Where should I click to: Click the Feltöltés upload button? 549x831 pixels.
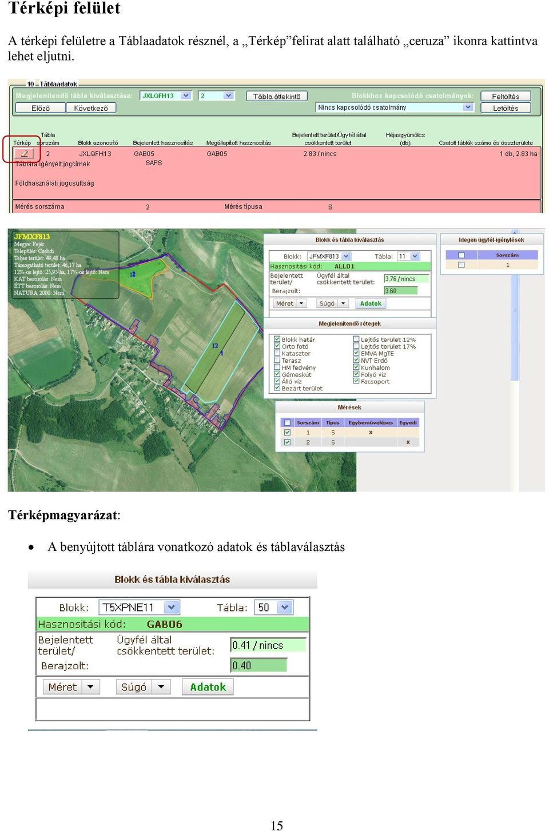(x=506, y=96)
